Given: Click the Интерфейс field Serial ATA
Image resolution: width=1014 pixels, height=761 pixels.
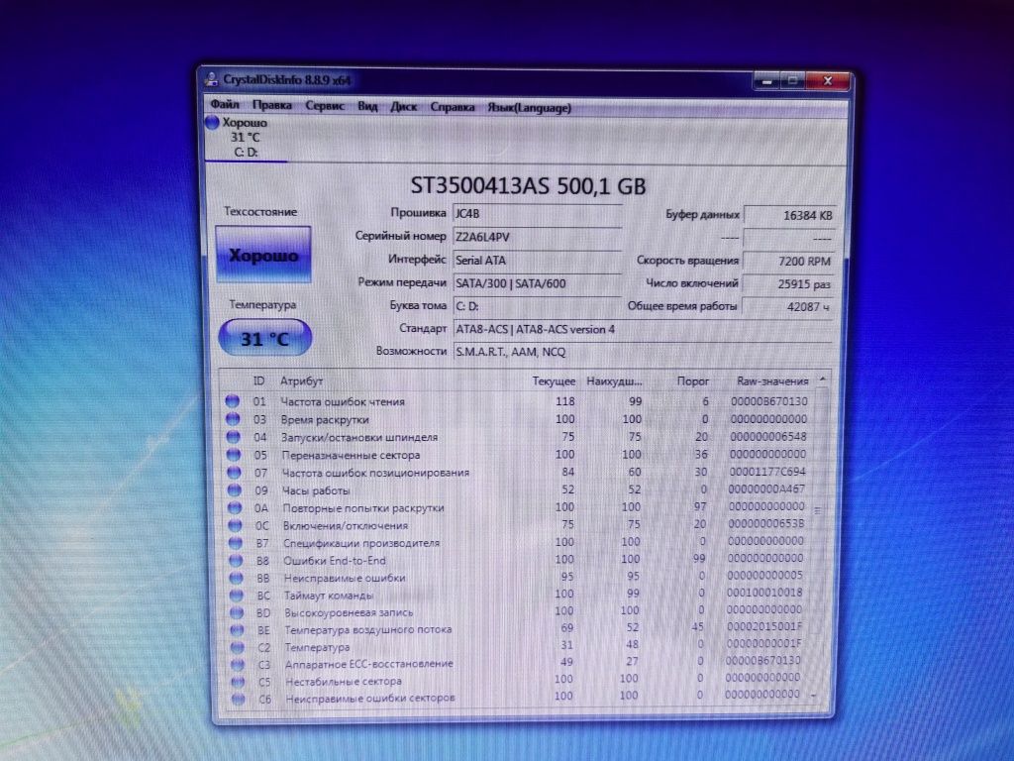Looking at the screenshot, I should (x=537, y=261).
